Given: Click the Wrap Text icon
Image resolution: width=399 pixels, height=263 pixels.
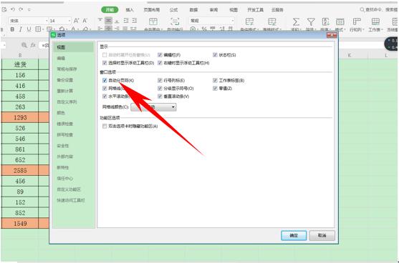Looking at the screenshot, I should click(x=175, y=22).
